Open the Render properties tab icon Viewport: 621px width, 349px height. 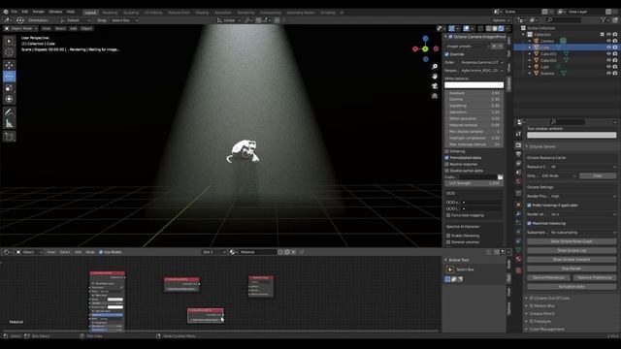(x=518, y=145)
